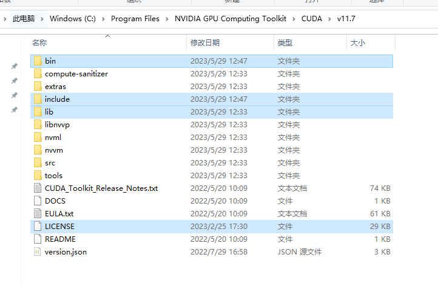Select the EULA.txt file name

(x=59, y=214)
